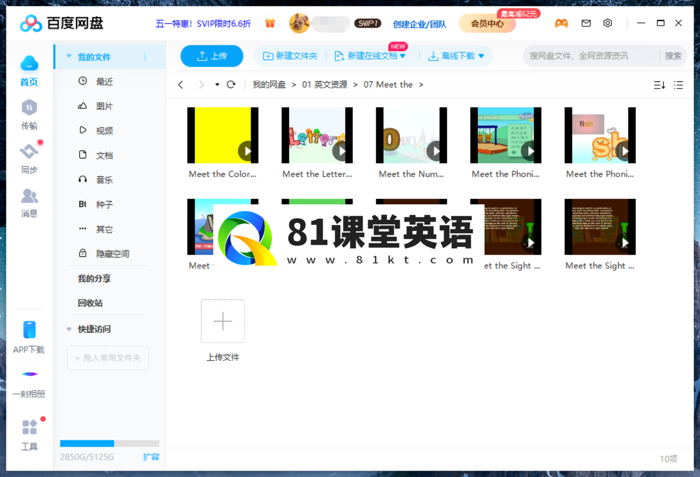Open the 工具 tools panel

pyautogui.click(x=29, y=435)
